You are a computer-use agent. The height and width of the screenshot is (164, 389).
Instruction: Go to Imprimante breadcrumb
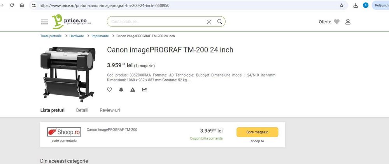[100, 36]
